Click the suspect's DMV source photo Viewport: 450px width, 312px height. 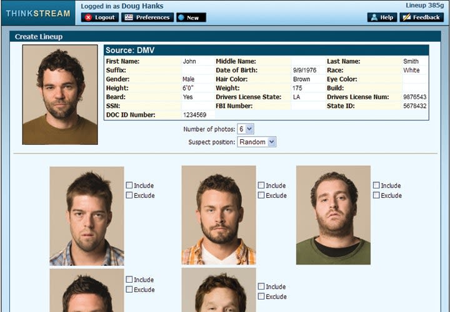pyautogui.click(x=60, y=95)
